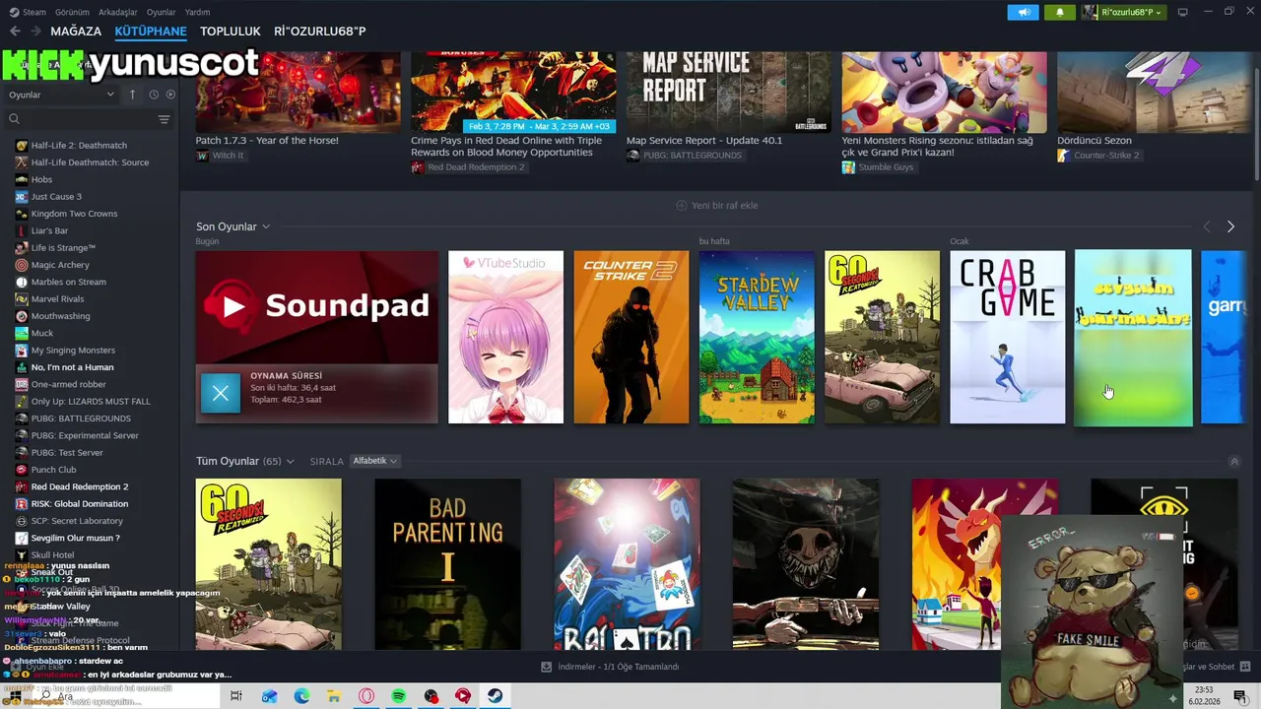Open Task View on the taskbar
Viewport: 1261px width, 709px height.
click(236, 696)
